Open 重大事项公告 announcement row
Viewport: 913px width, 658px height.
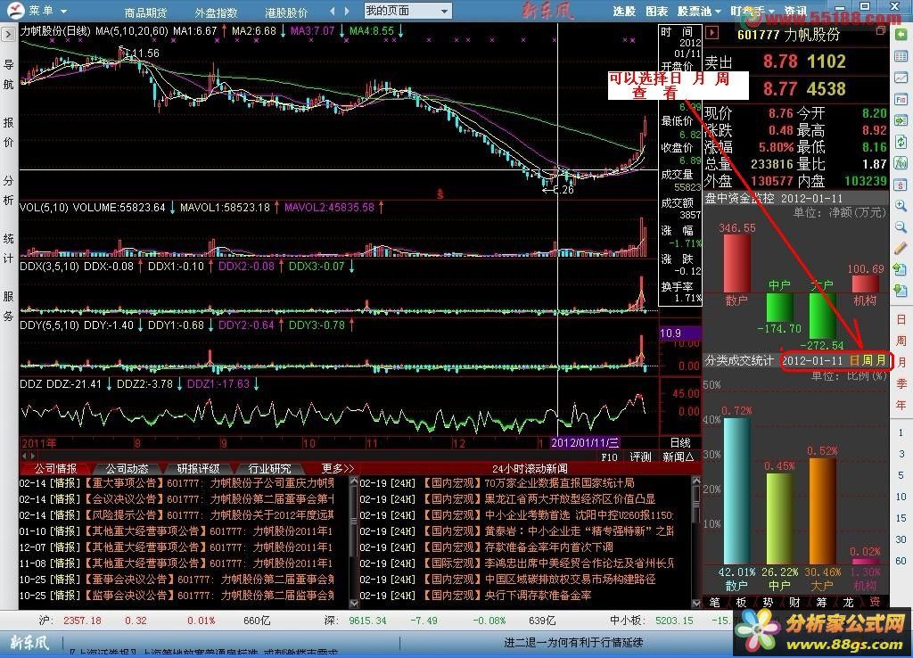[177, 482]
